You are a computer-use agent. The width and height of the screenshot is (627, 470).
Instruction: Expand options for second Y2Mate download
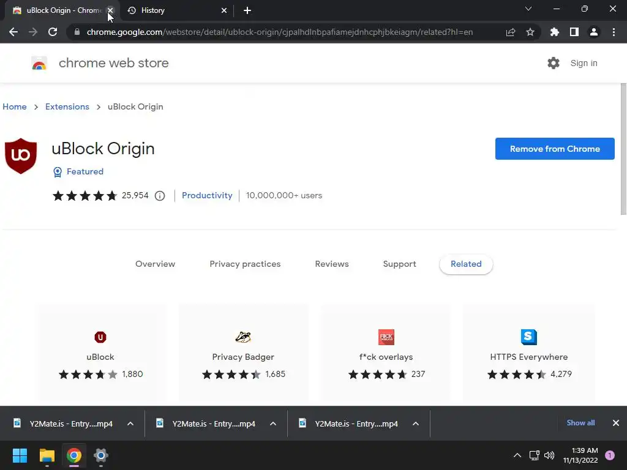(273, 423)
